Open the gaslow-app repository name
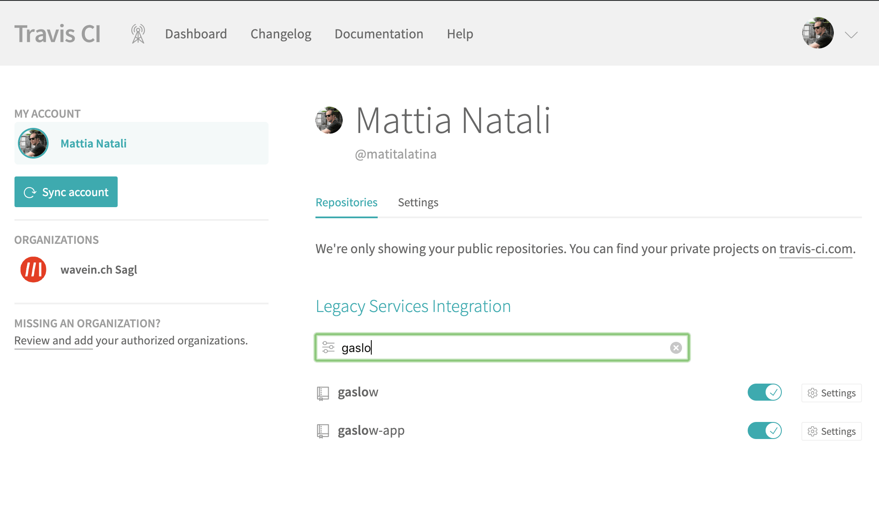The width and height of the screenshot is (879, 520). point(371,430)
